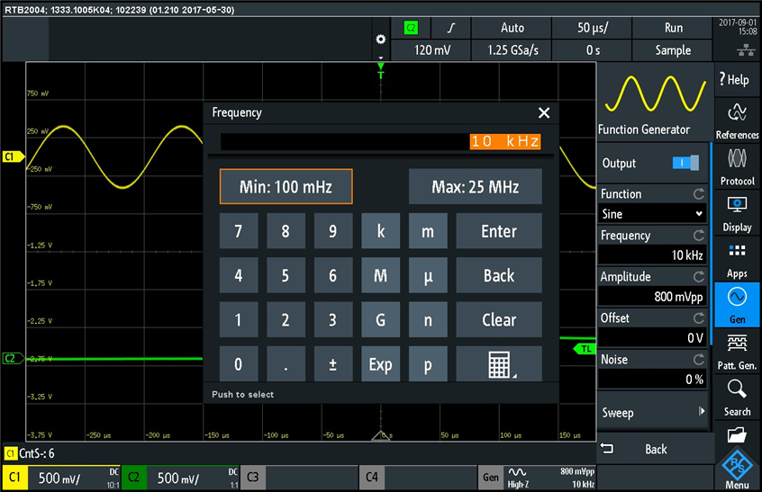The width and height of the screenshot is (762, 492).
Task: Open the Display settings icon
Action: pyautogui.click(x=737, y=212)
